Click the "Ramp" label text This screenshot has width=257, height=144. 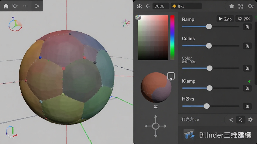tap(188, 19)
